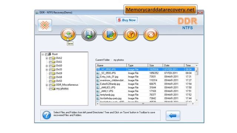Expand the Dir10 tree node
This screenshot has width=237, height=133.
pyautogui.click(x=47, y=66)
